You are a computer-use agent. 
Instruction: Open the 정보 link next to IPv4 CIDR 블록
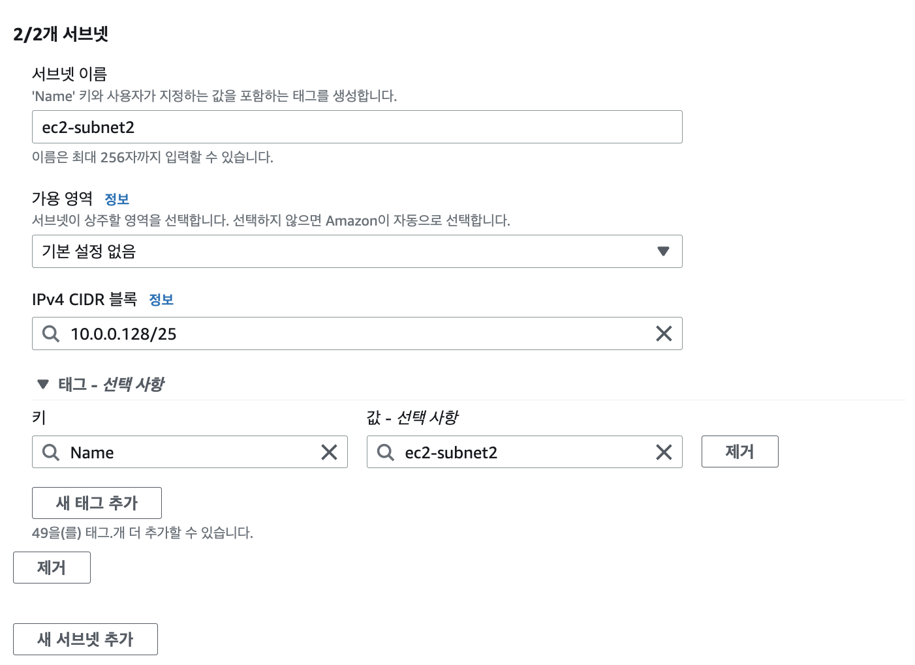(x=161, y=300)
